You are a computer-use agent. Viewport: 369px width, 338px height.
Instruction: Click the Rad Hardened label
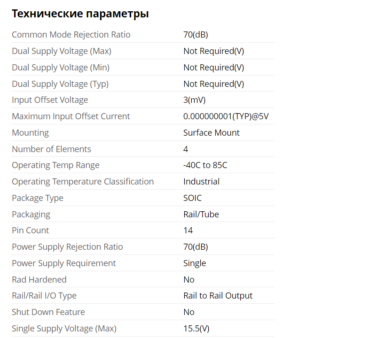(39, 280)
